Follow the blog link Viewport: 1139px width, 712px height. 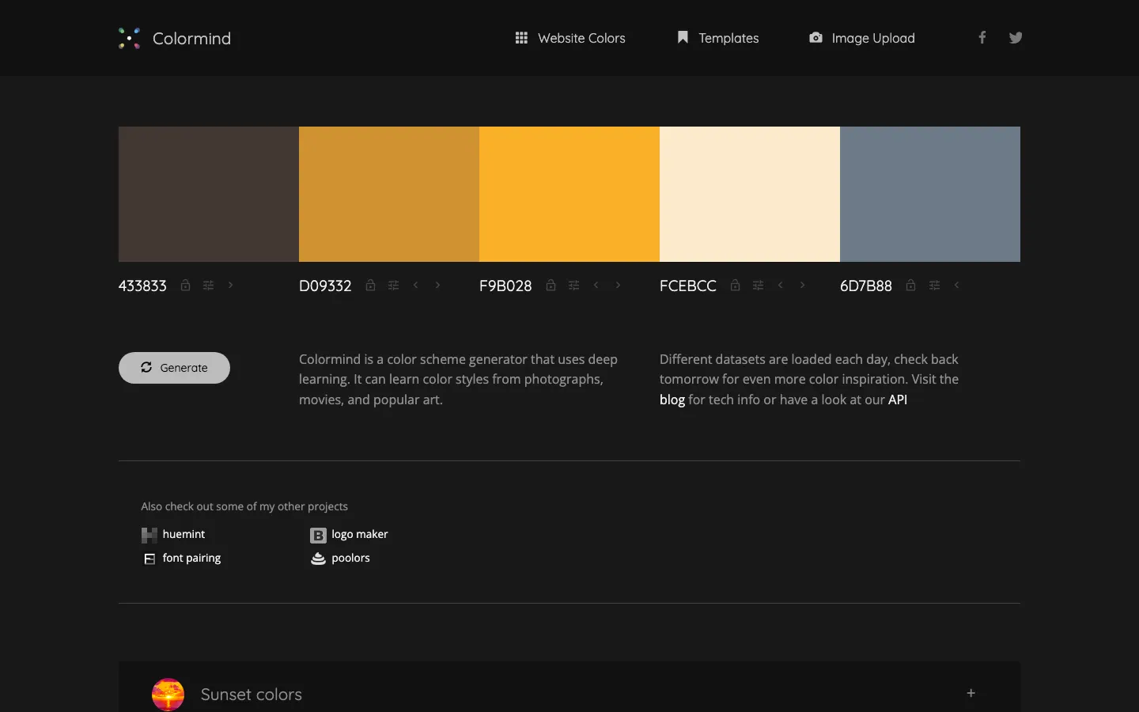672,400
